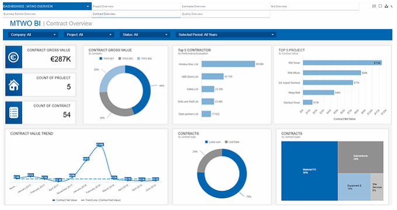397x210 pixels.
Task: Open the Project: All dropdown
Action: pos(89,34)
